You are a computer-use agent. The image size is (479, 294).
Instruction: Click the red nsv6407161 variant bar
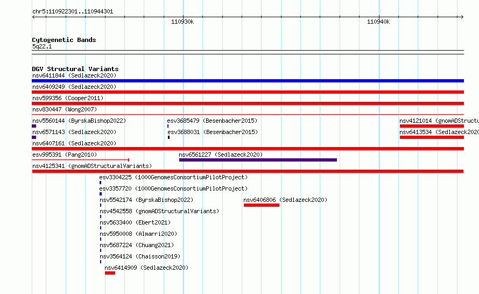(x=248, y=149)
